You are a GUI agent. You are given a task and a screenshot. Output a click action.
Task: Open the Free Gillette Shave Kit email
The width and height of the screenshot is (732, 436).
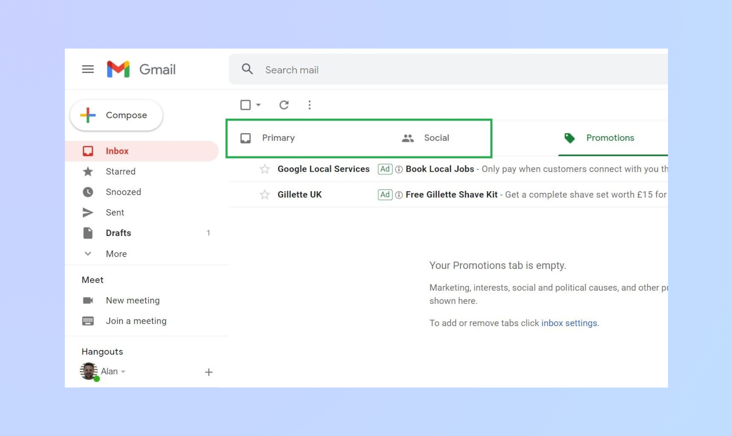pyautogui.click(x=448, y=195)
